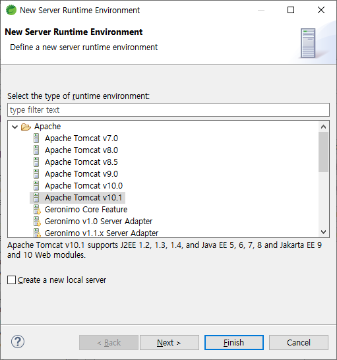Image resolution: width=337 pixels, height=360 pixels.
Task: Click the Next > button
Action: coord(169,343)
